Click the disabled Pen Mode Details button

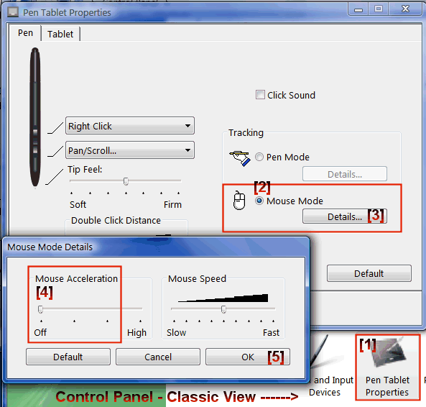[345, 174]
